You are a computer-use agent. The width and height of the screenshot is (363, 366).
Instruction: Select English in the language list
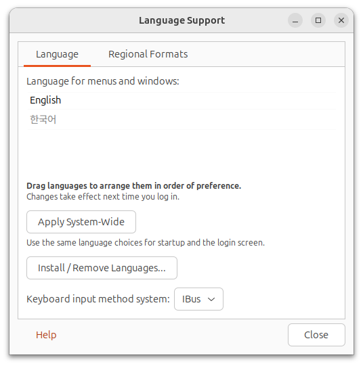tap(181, 100)
